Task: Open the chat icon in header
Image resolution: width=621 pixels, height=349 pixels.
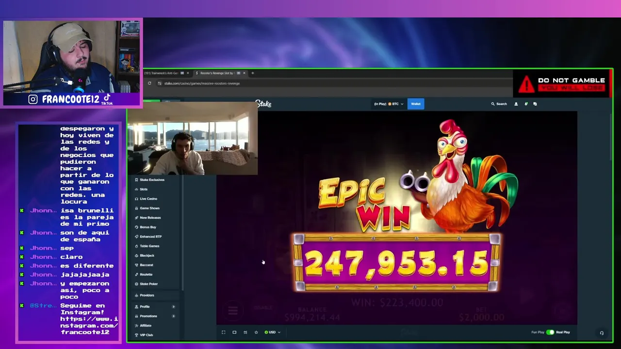Action: 535,104
